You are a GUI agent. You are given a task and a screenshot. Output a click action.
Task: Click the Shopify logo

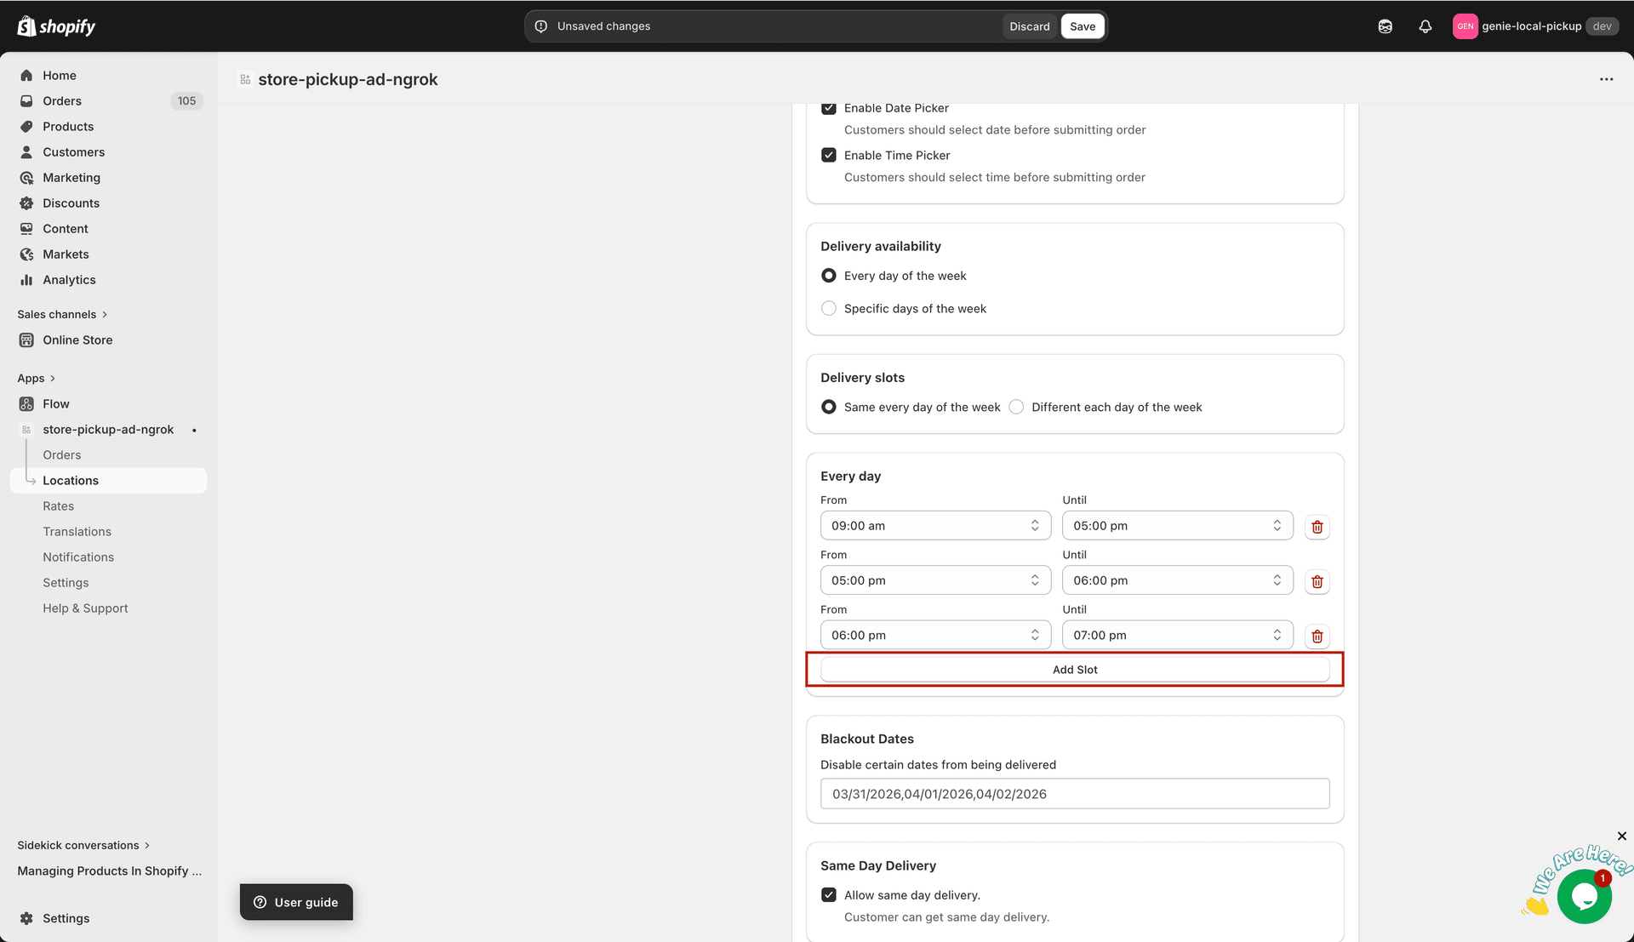pyautogui.click(x=56, y=26)
